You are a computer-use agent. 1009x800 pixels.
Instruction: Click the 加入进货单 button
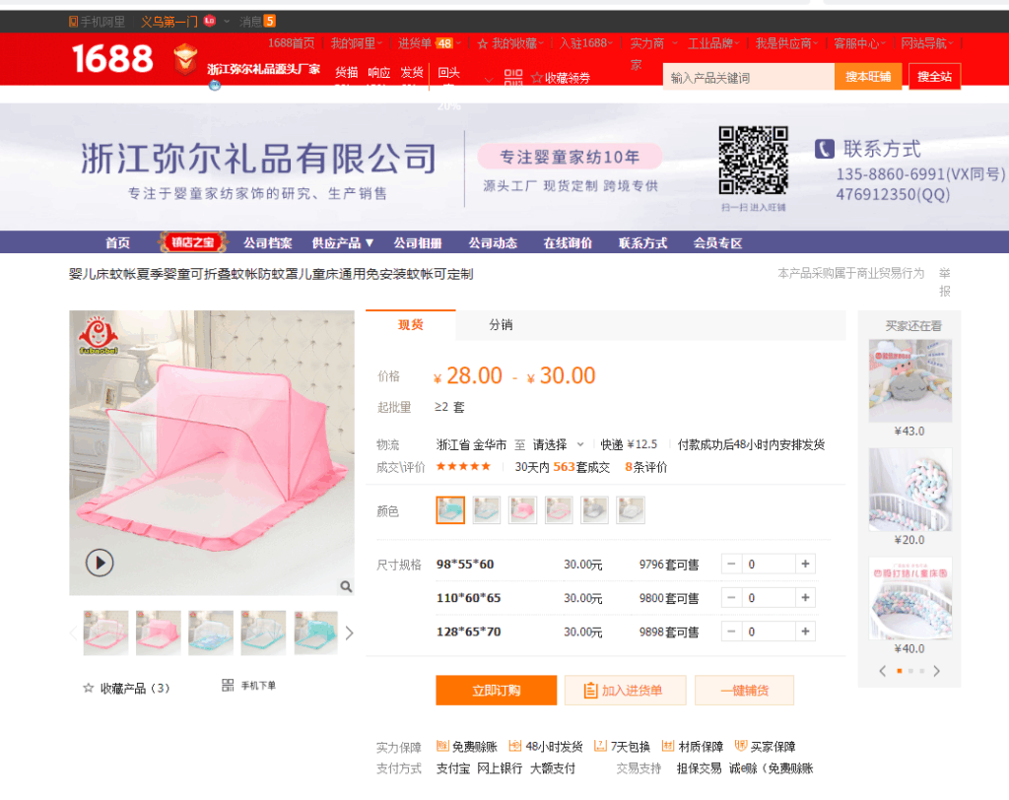[625, 691]
